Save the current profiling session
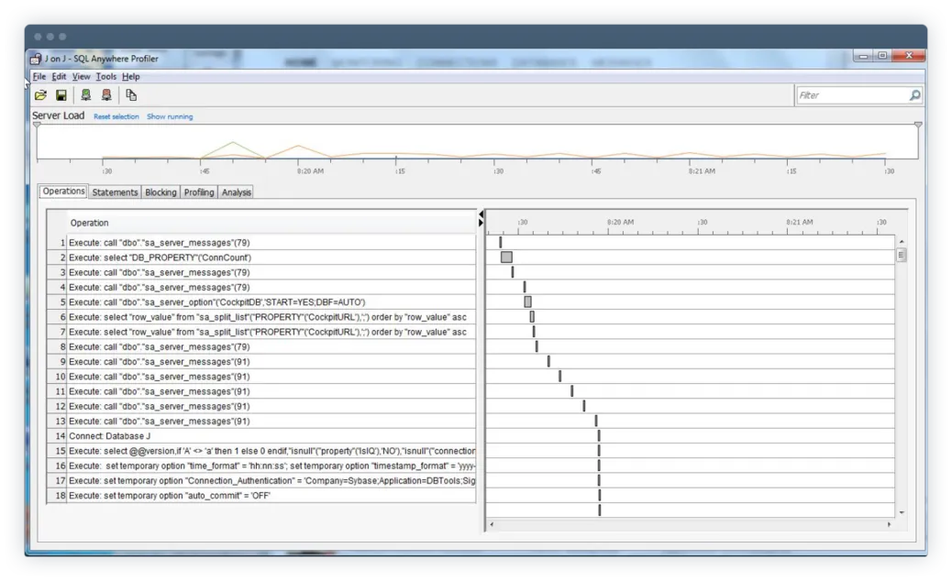This screenshot has height=581, width=952. [61, 94]
